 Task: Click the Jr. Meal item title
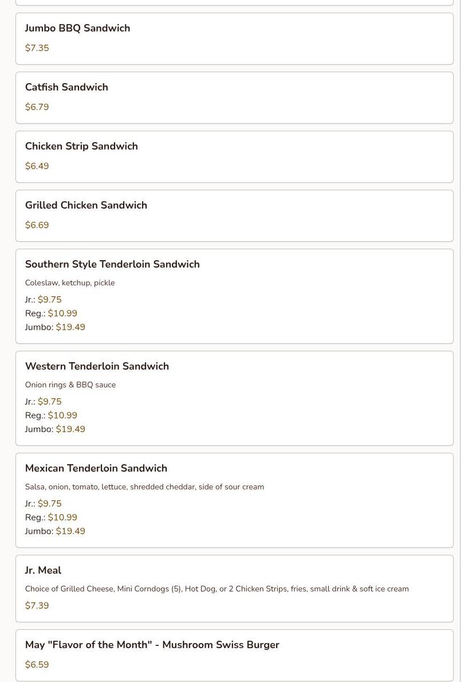coord(43,570)
